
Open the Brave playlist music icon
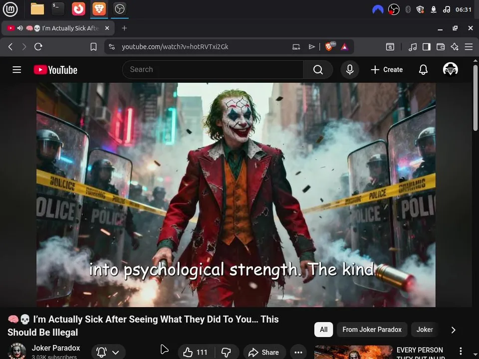[413, 47]
